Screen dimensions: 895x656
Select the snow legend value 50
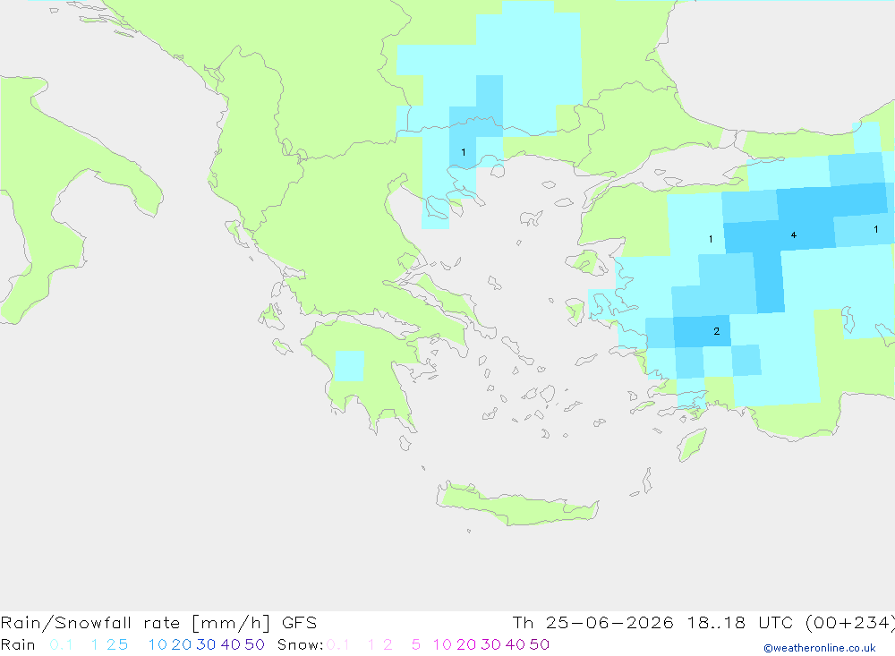[x=540, y=644]
